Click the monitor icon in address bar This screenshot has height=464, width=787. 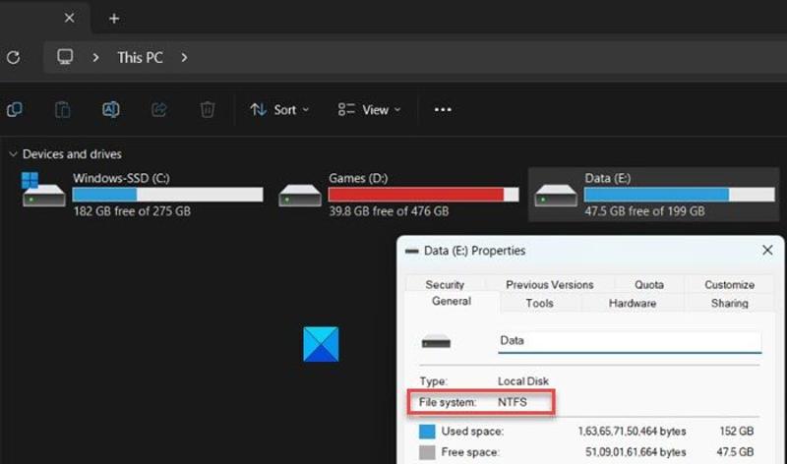coord(67,57)
